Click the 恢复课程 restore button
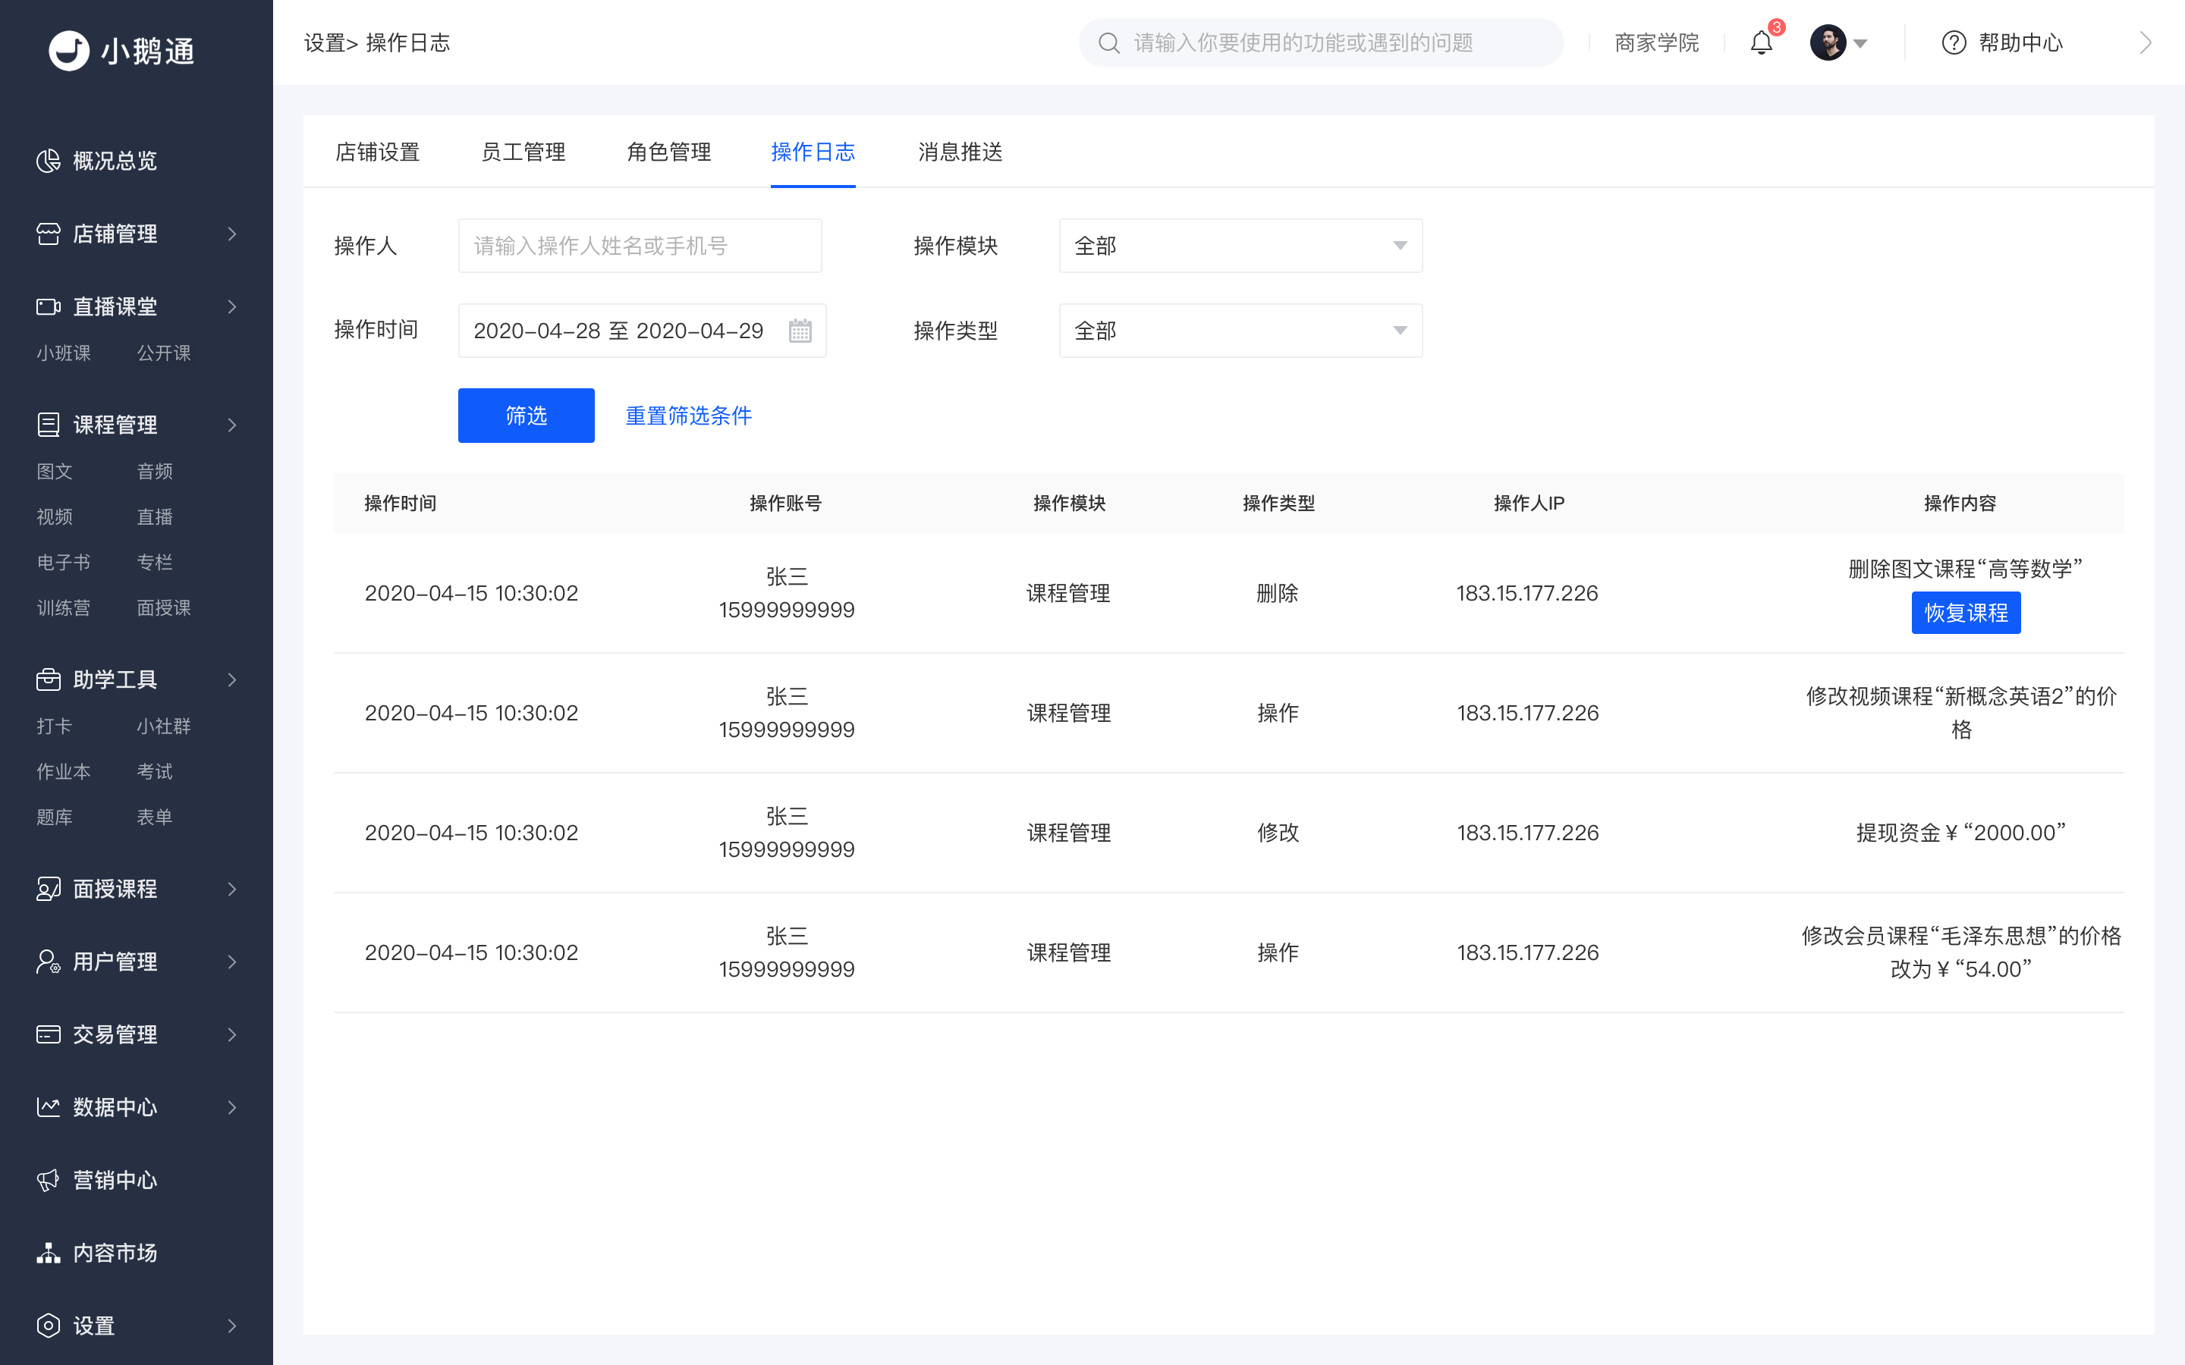Screen dimensions: 2185x1365 (1965, 613)
